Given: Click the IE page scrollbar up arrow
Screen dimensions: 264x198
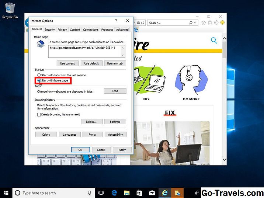Looking at the screenshot, I should point(224,38).
